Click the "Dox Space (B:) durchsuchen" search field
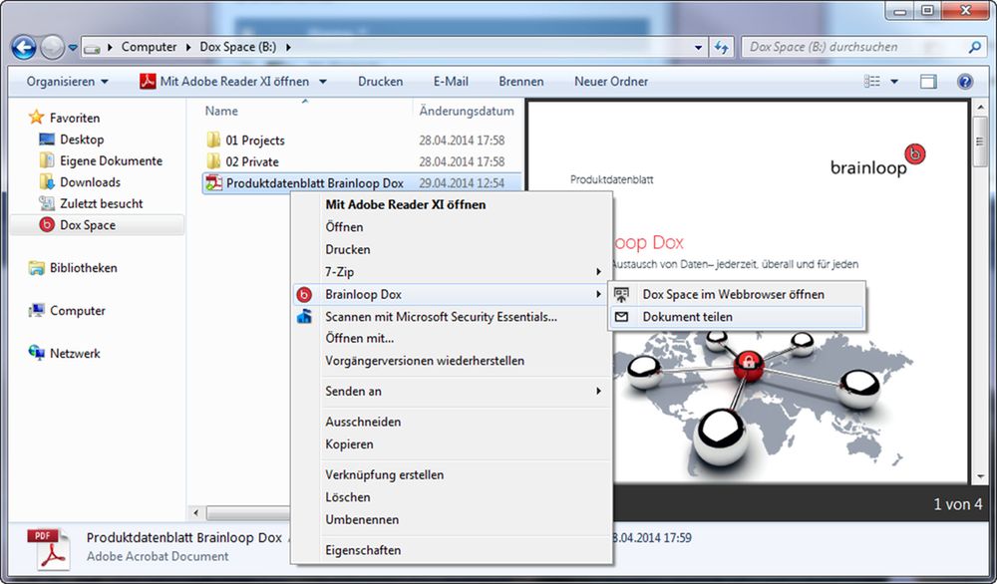 tap(857, 46)
